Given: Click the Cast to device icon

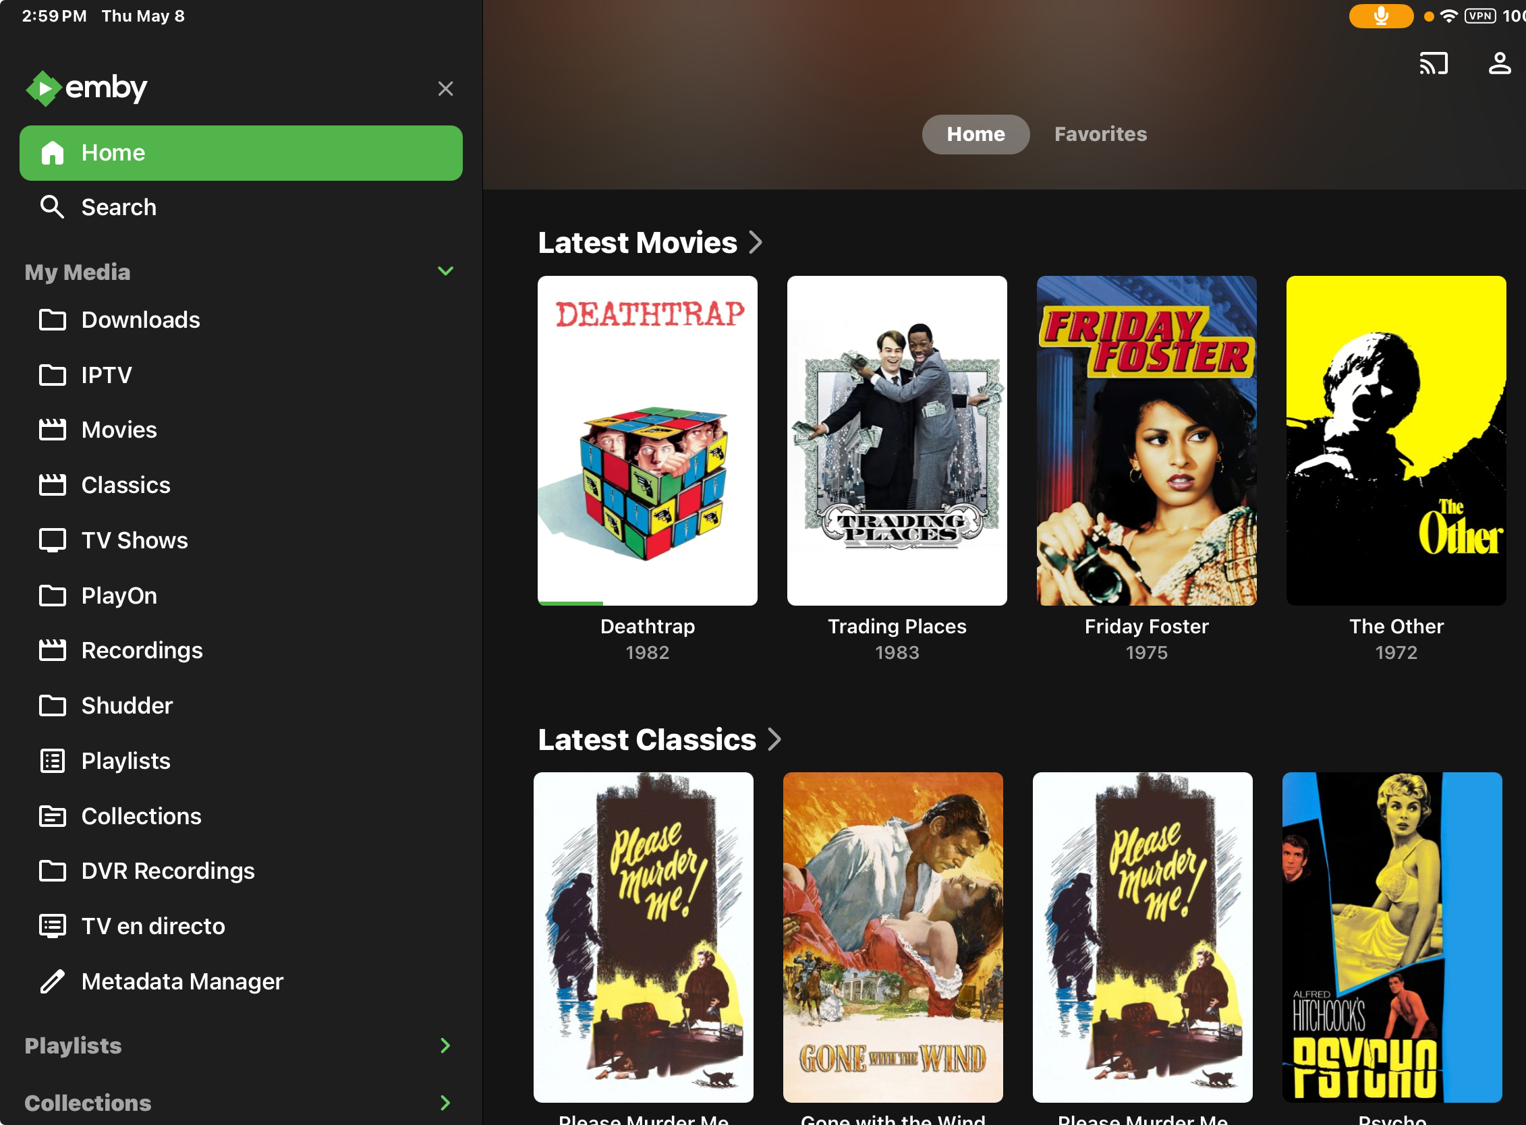Looking at the screenshot, I should [x=1433, y=63].
